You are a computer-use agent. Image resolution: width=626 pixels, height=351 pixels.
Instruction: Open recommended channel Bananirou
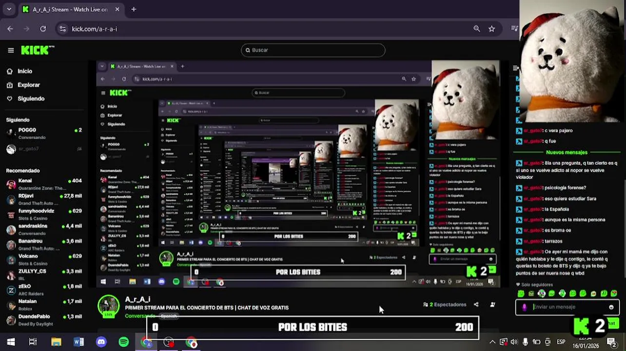[44, 244]
